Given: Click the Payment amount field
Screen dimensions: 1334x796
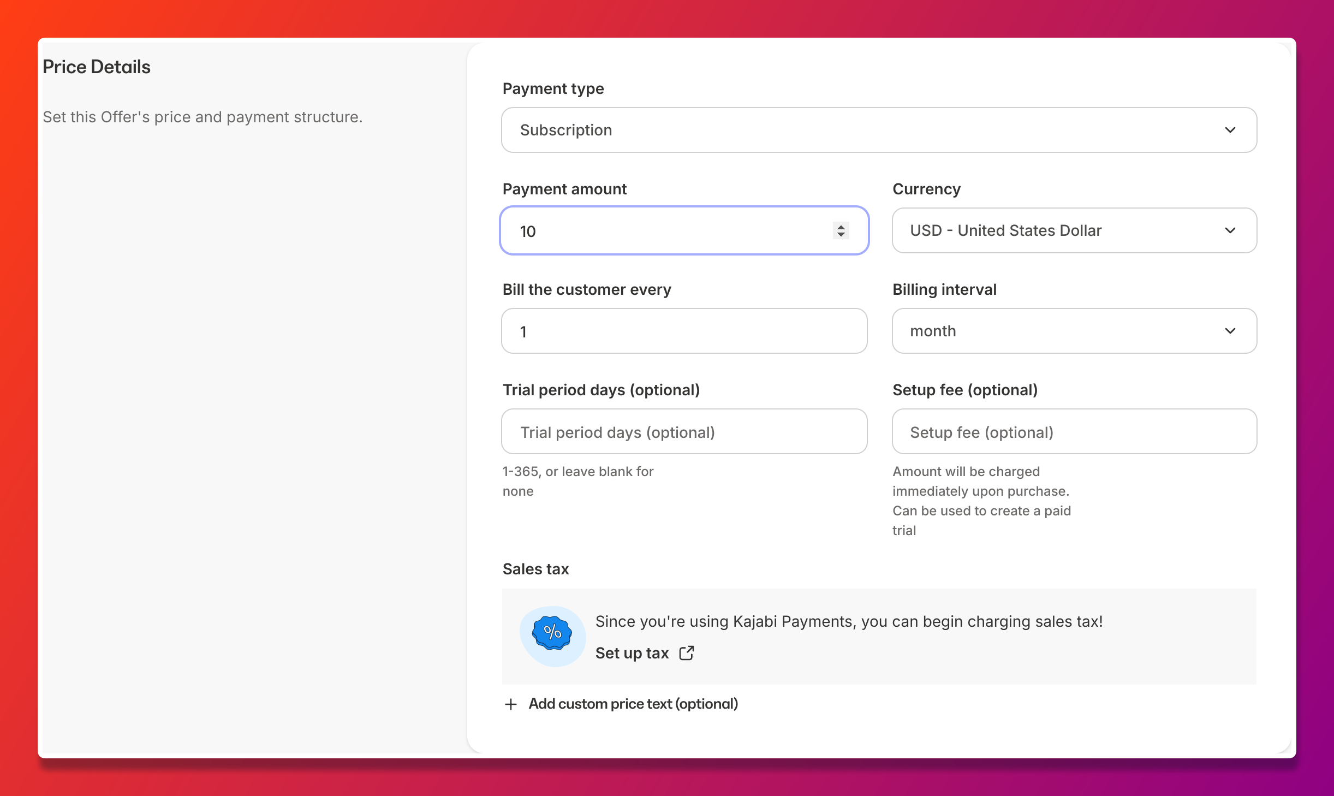Looking at the screenshot, I should click(684, 230).
